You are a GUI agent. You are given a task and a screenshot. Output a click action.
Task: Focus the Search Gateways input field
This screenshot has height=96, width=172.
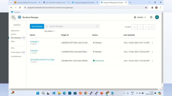coord(72,26)
